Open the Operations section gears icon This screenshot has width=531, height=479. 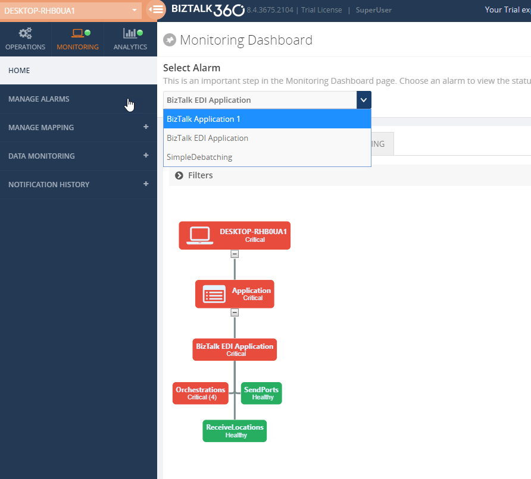click(x=26, y=33)
